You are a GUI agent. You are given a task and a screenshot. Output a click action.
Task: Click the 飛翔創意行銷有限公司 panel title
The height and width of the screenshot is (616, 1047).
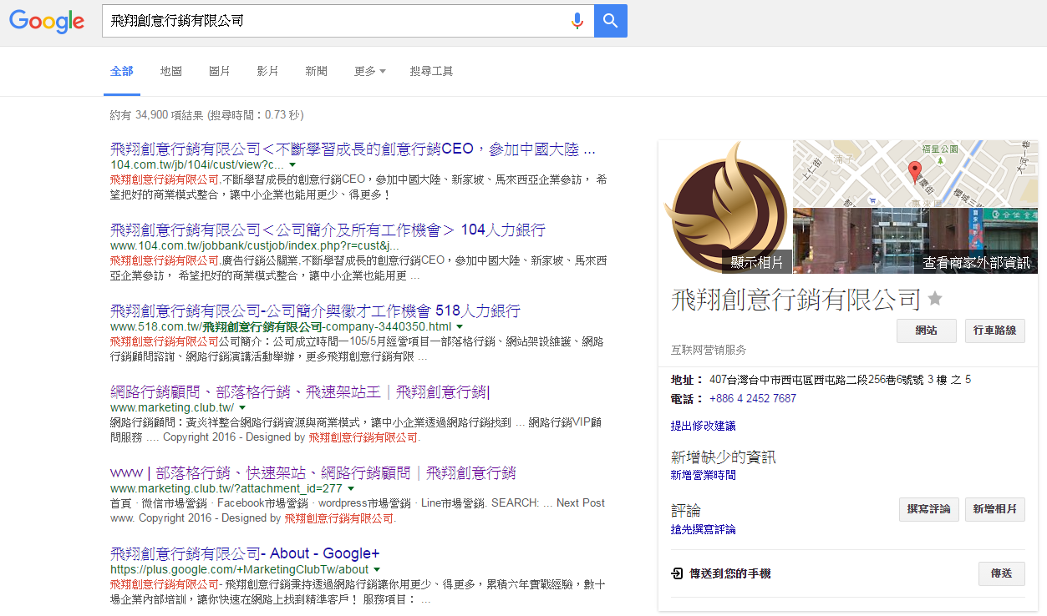796,299
